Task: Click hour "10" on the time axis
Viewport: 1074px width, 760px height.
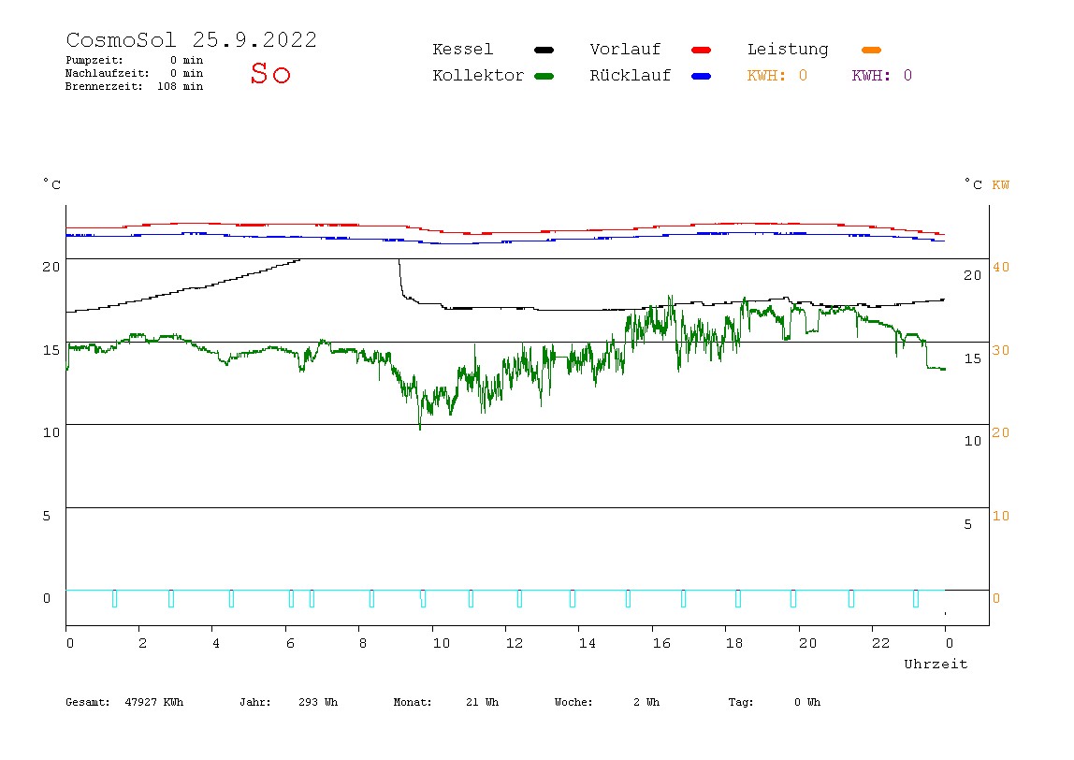Action: click(x=442, y=644)
